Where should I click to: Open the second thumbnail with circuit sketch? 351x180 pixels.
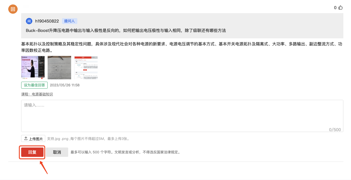point(59,68)
